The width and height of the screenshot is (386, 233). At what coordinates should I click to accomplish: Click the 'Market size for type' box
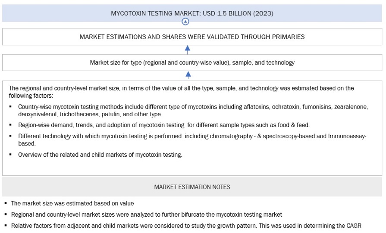pos(192,62)
